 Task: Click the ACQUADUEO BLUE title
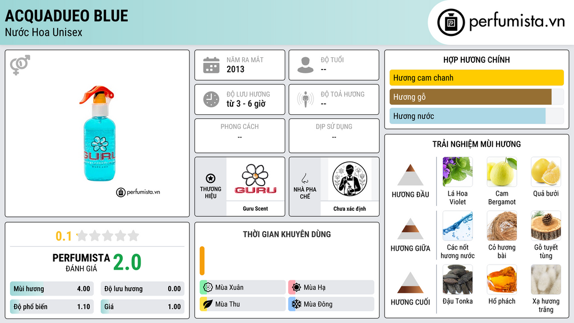coord(67,16)
